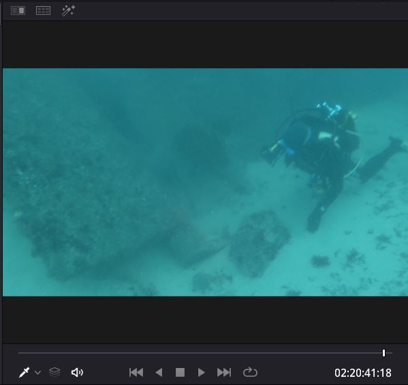Image resolution: width=408 pixels, height=385 pixels.
Task: Click the 02:20:41:18 timecode display
Action: (x=363, y=373)
